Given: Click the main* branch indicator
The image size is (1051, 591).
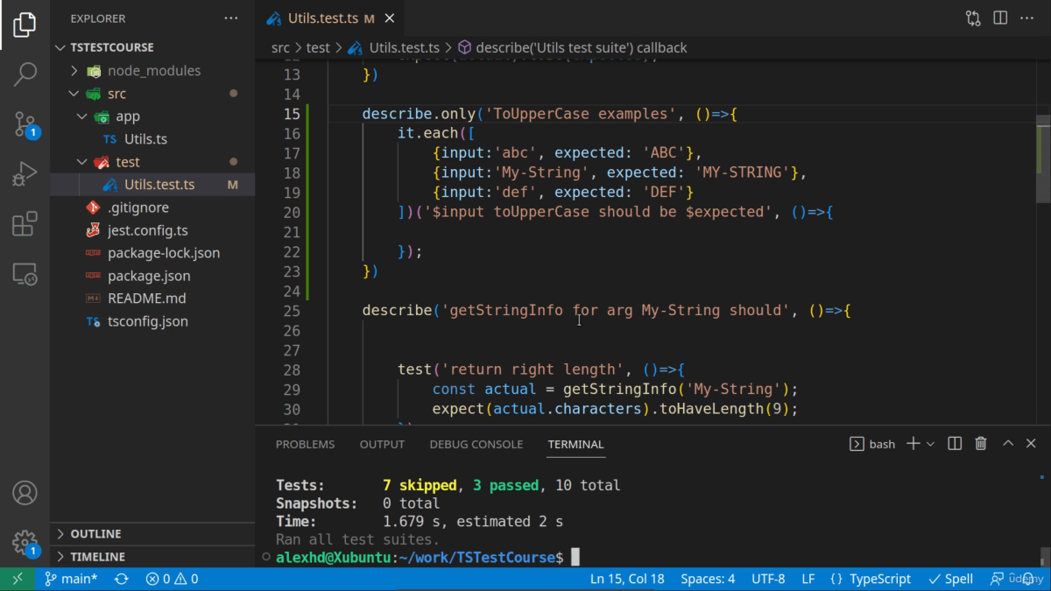Looking at the screenshot, I should click(x=71, y=579).
